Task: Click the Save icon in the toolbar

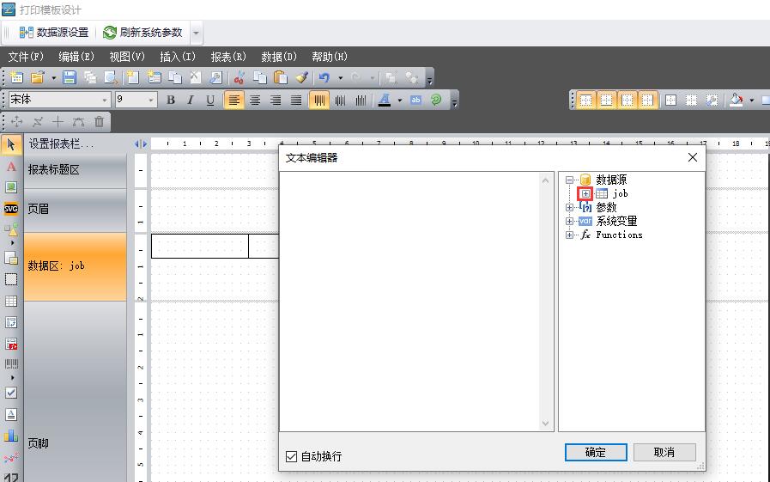Action: (x=70, y=77)
